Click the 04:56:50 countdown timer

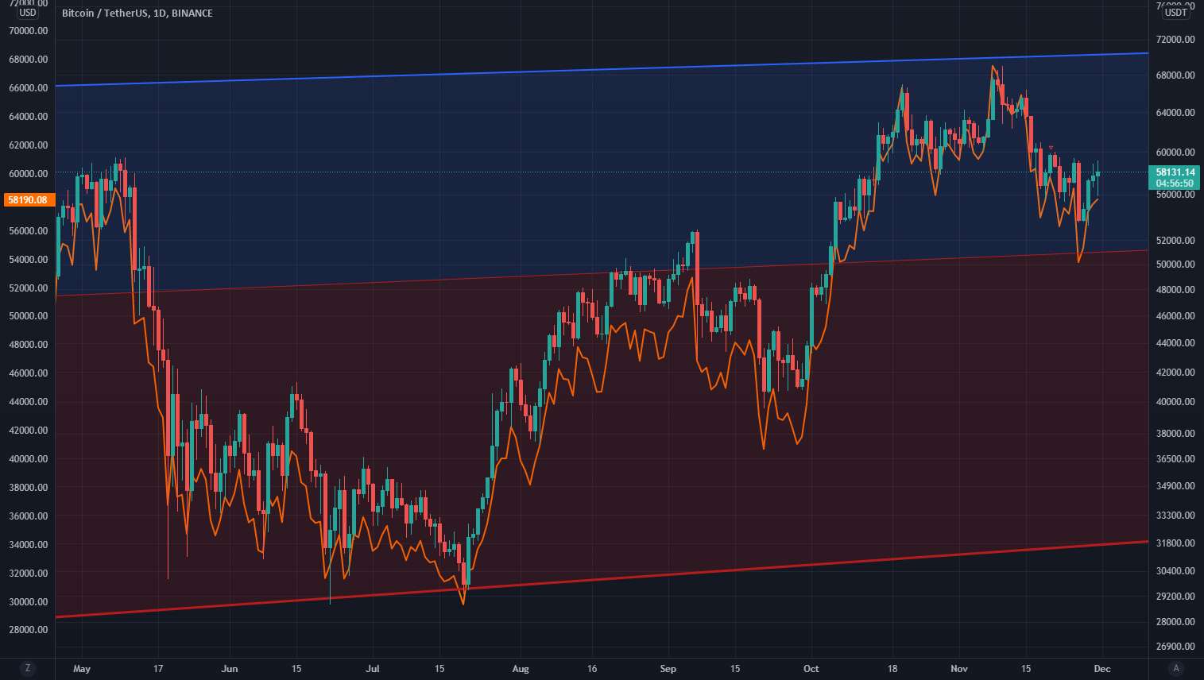1175,184
